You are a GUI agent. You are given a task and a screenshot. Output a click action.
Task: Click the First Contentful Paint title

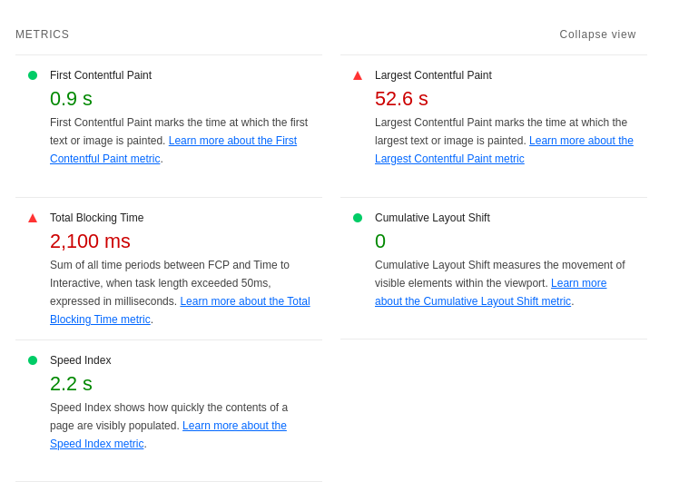[x=101, y=75]
